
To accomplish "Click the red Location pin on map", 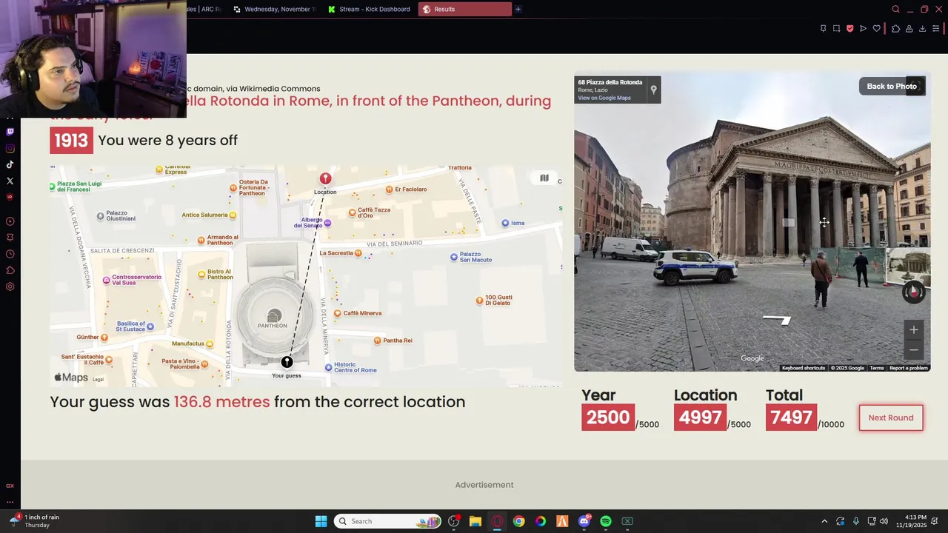I will (325, 179).
